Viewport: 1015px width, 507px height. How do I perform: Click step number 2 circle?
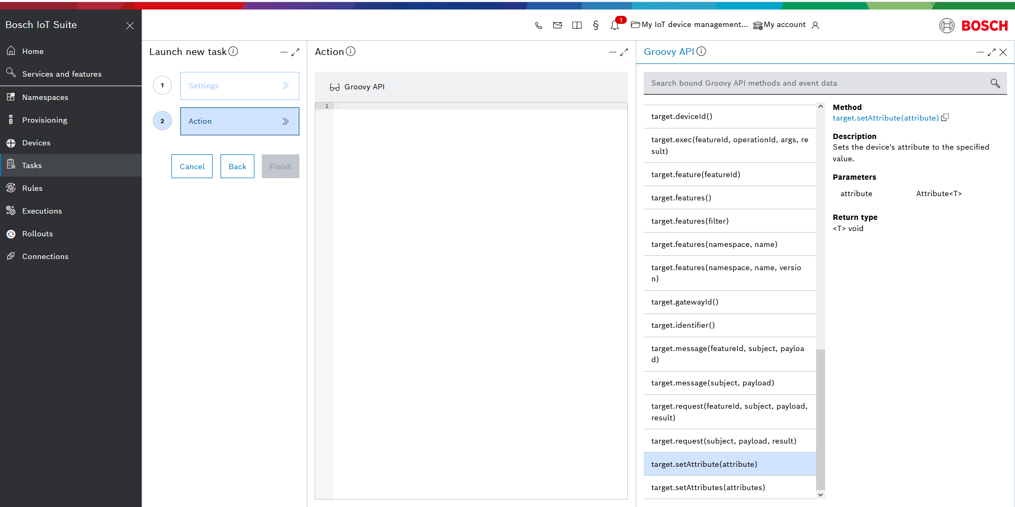162,121
